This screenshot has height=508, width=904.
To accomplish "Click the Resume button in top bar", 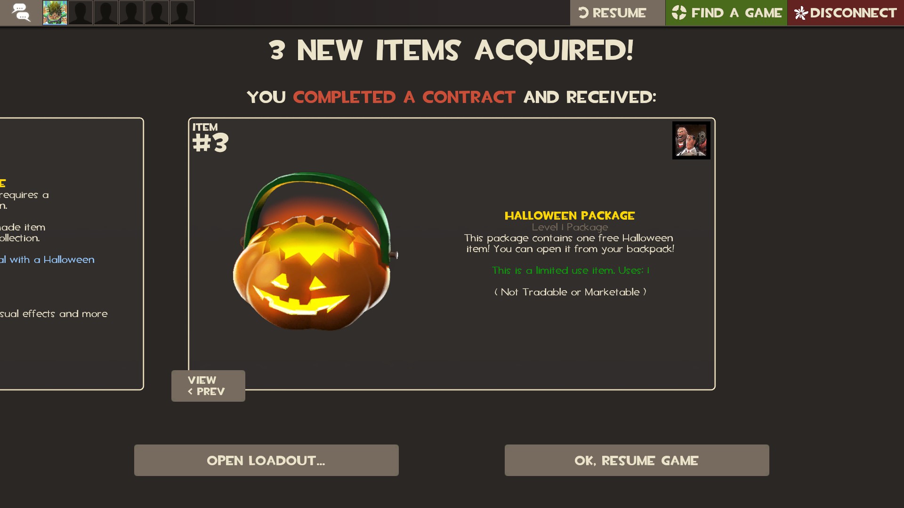I will pyautogui.click(x=617, y=13).
